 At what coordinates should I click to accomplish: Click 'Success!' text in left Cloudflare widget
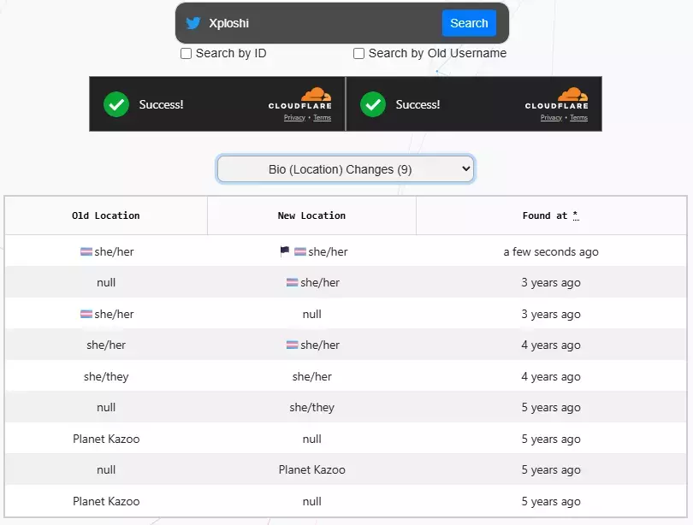point(161,104)
